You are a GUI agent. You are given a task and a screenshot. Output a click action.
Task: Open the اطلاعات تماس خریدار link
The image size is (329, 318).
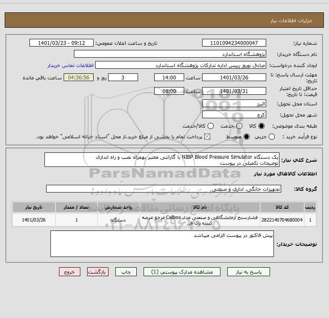pyautogui.click(x=70, y=65)
